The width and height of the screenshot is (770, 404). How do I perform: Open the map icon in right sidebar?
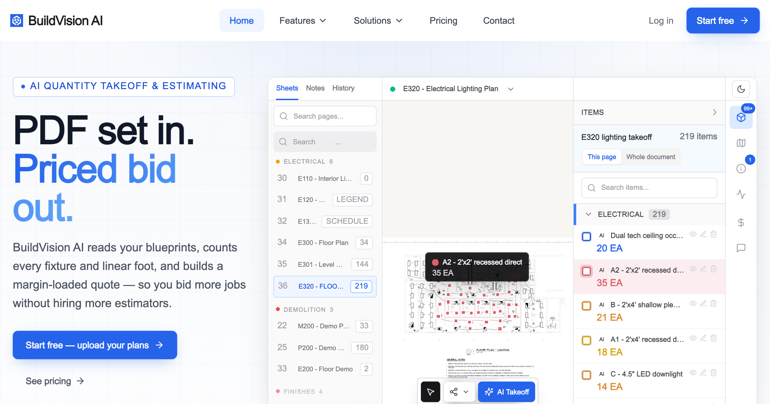(x=741, y=143)
